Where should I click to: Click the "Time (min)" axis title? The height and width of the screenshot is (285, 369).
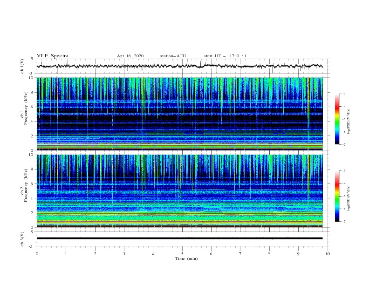(186, 258)
